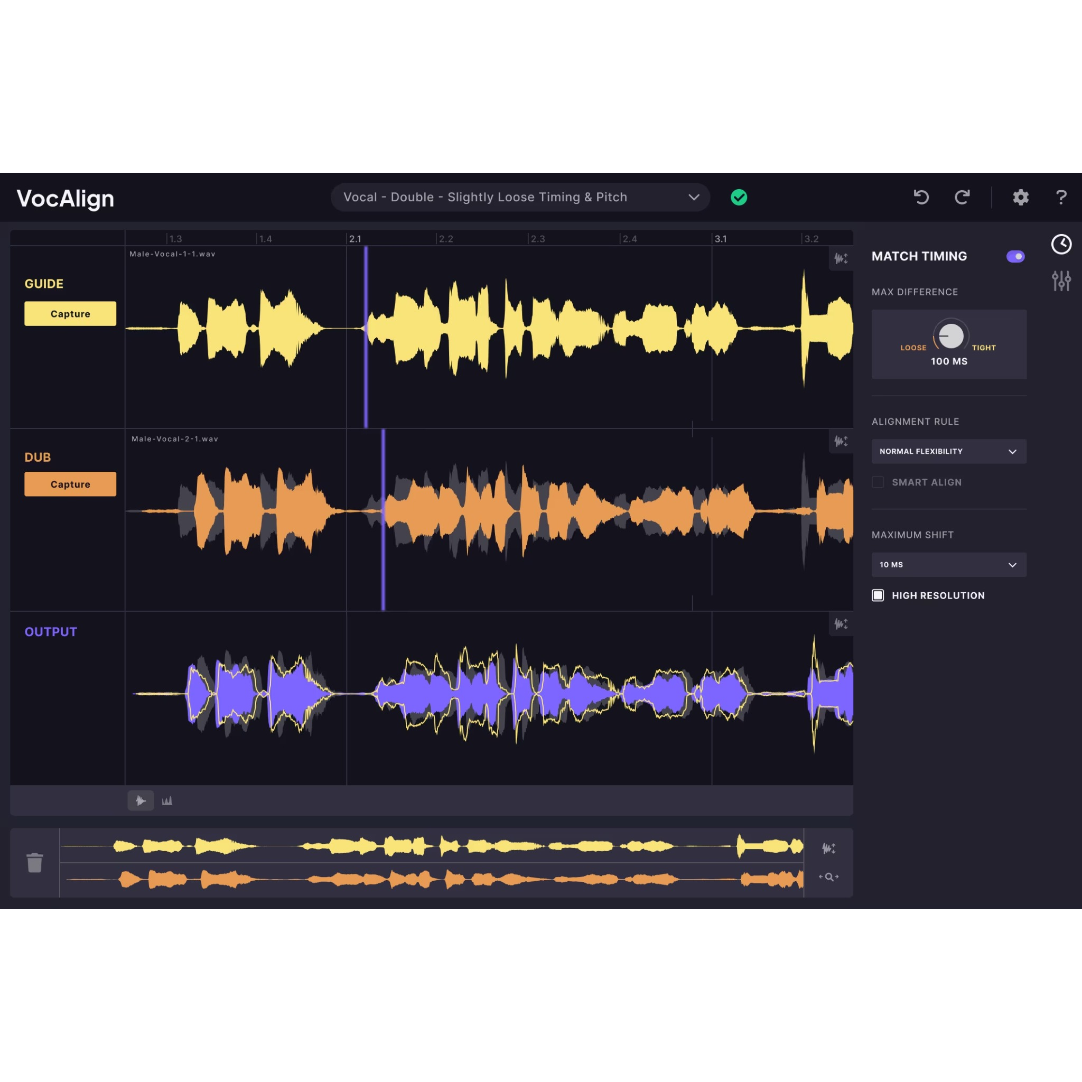Click the waveform scale icon on the Output track
Viewport: 1082px width, 1082px height.
pyautogui.click(x=840, y=624)
